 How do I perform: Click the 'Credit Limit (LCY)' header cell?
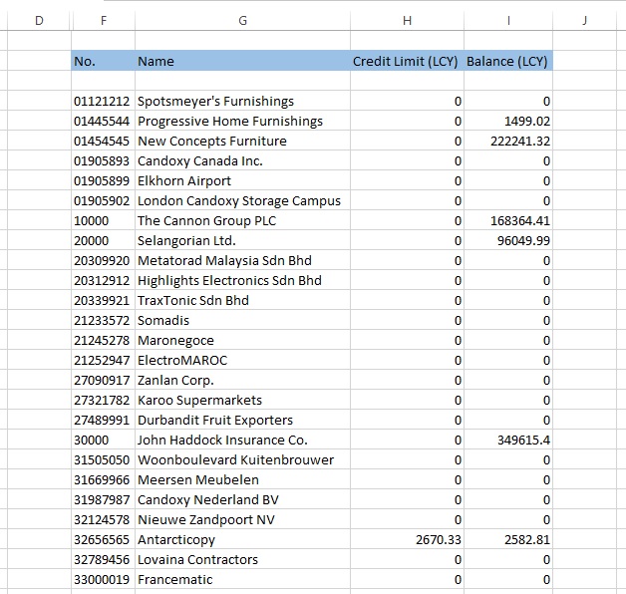[407, 61]
